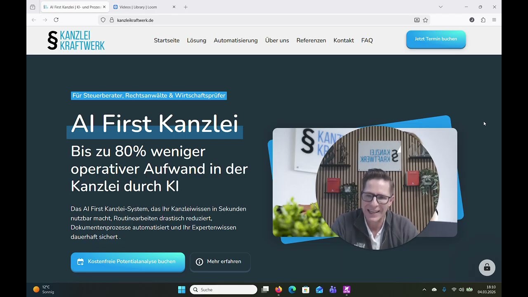
Task: Open Microsoft Teams from the taskbar
Action: point(333,290)
